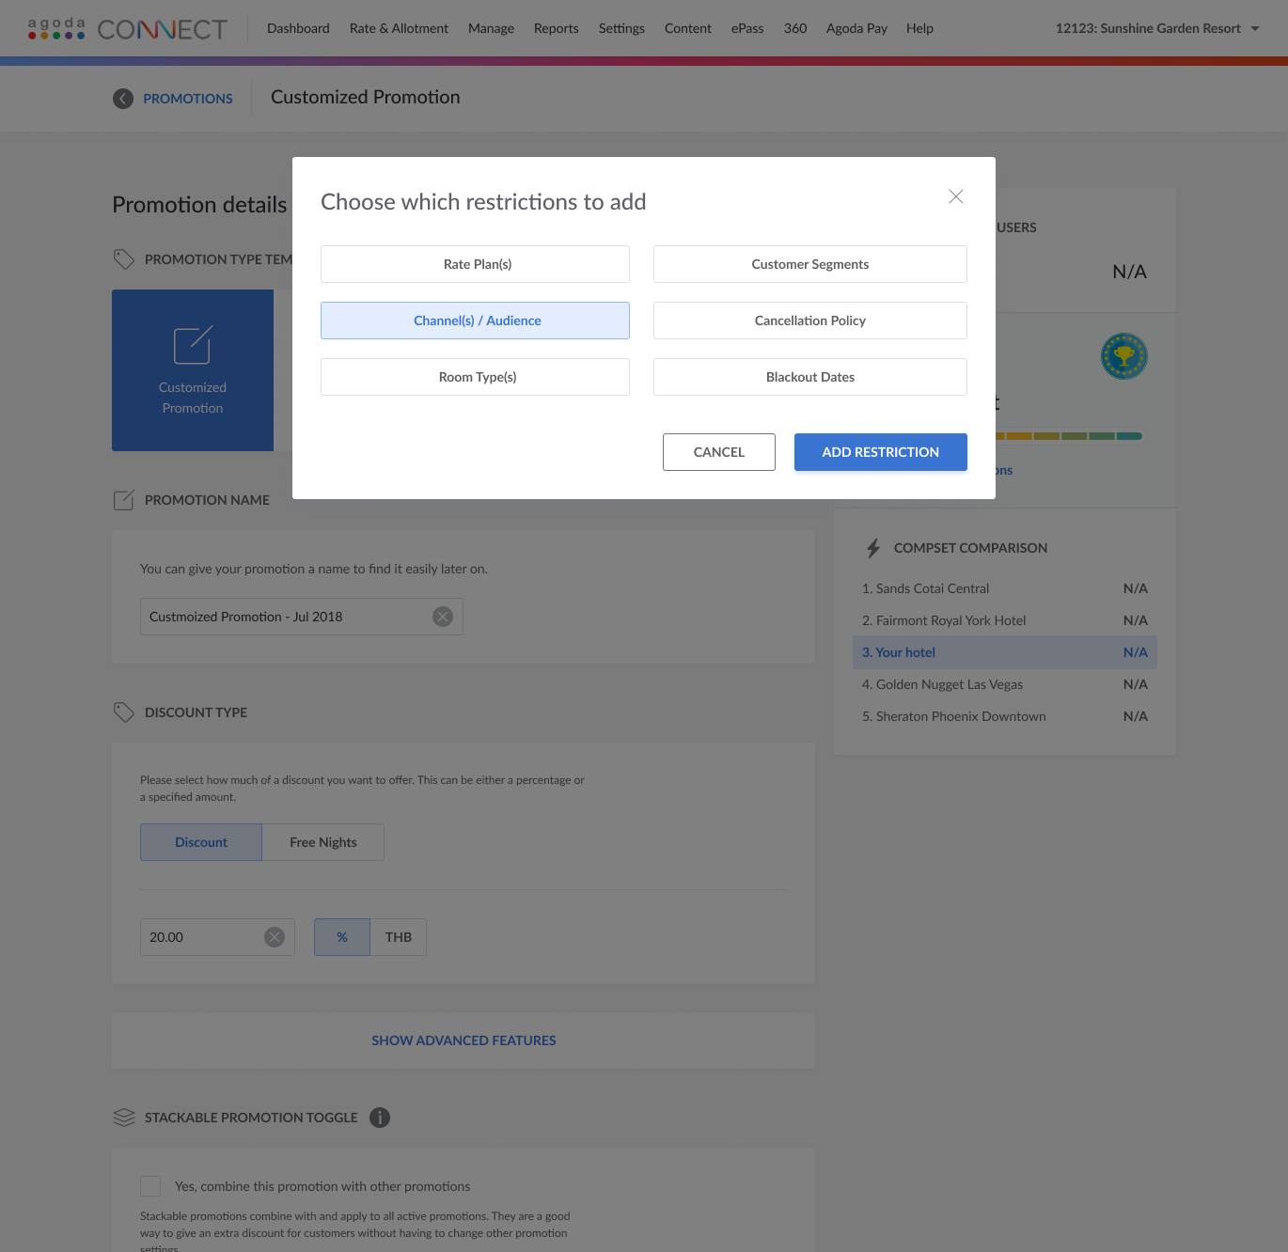Clear the promotion name field with X icon
Viewport: 1288px width, 1252px height.
[x=443, y=617]
